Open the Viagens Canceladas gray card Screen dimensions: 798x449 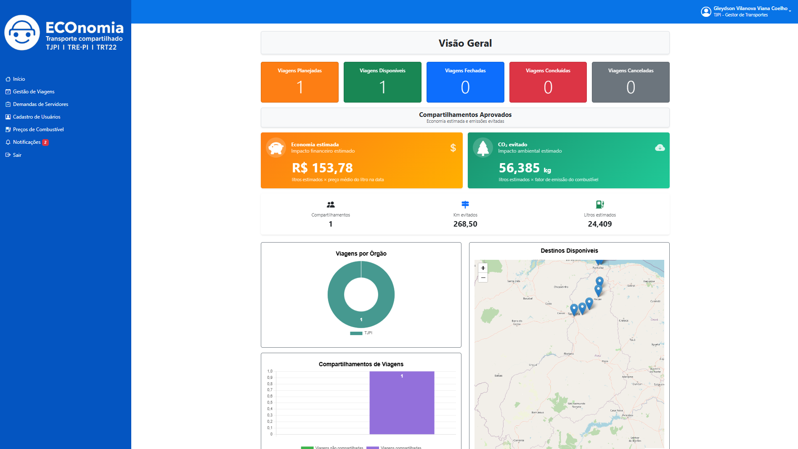(631, 82)
